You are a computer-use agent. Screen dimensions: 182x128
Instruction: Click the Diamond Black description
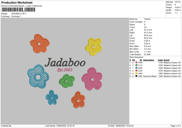(x=150, y=76)
